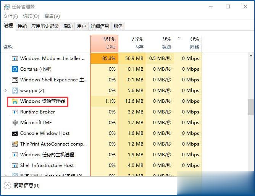Click the 85.3% CPU usage cell
Screen dimensions: 255x196
pos(105,58)
